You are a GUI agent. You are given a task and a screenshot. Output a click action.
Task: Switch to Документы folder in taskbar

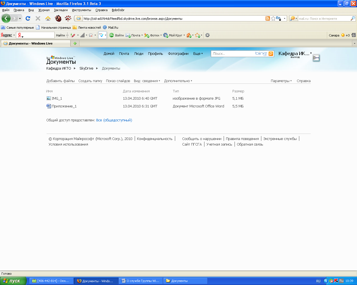coord(185,281)
